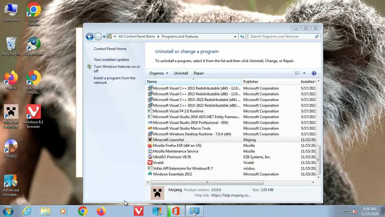385x217 pixels.
Task: Go back in Control Panel
Action: point(90,36)
